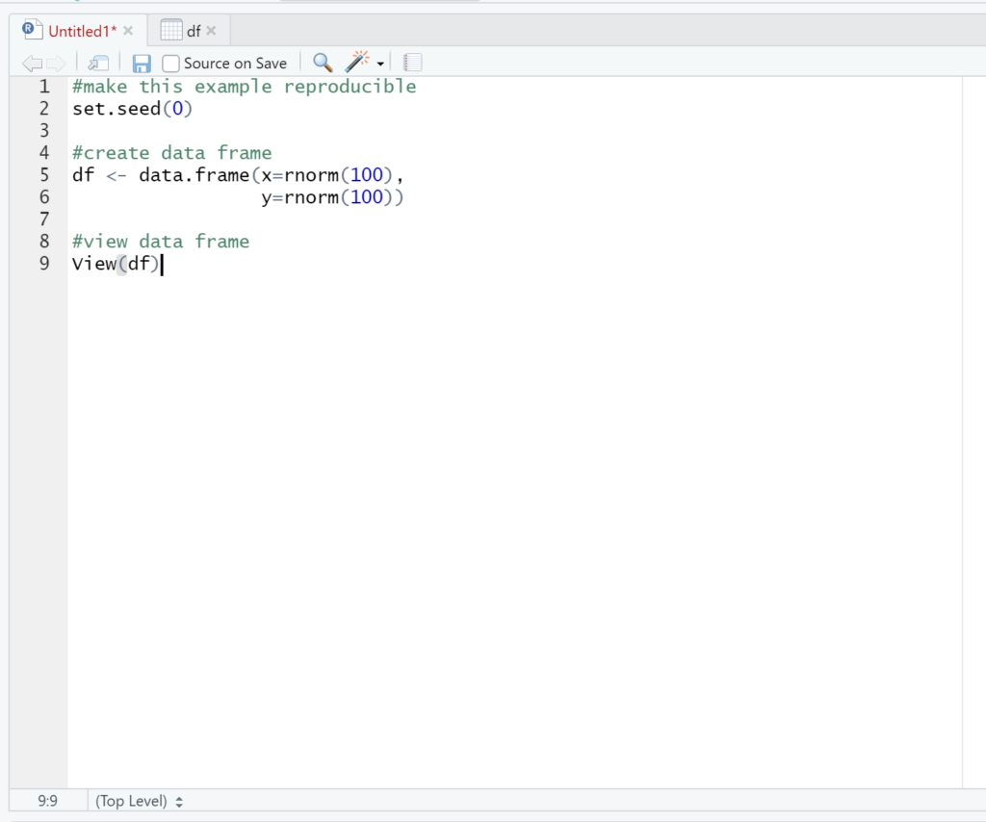Open the (Top Level) scope selector

(x=139, y=801)
